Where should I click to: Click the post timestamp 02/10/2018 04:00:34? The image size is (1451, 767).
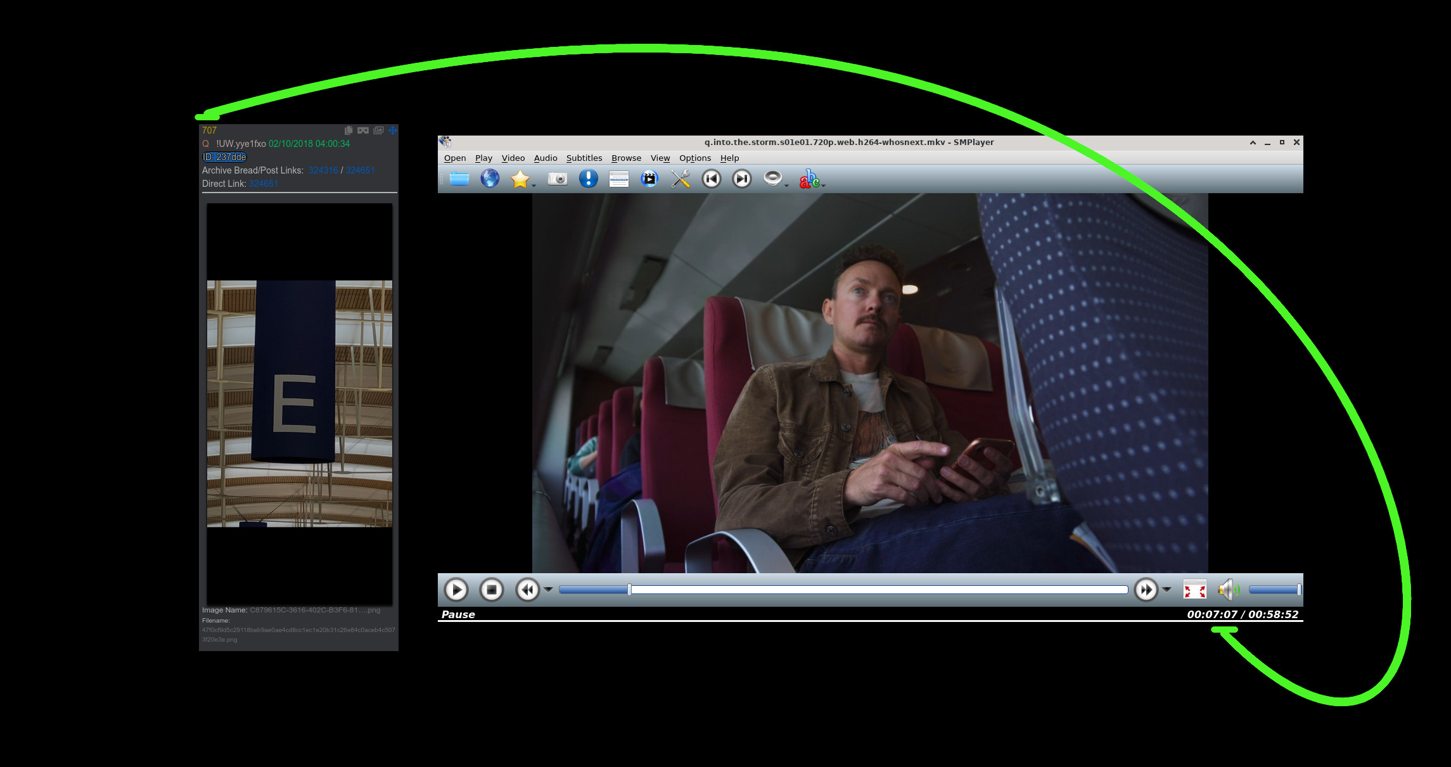click(309, 144)
